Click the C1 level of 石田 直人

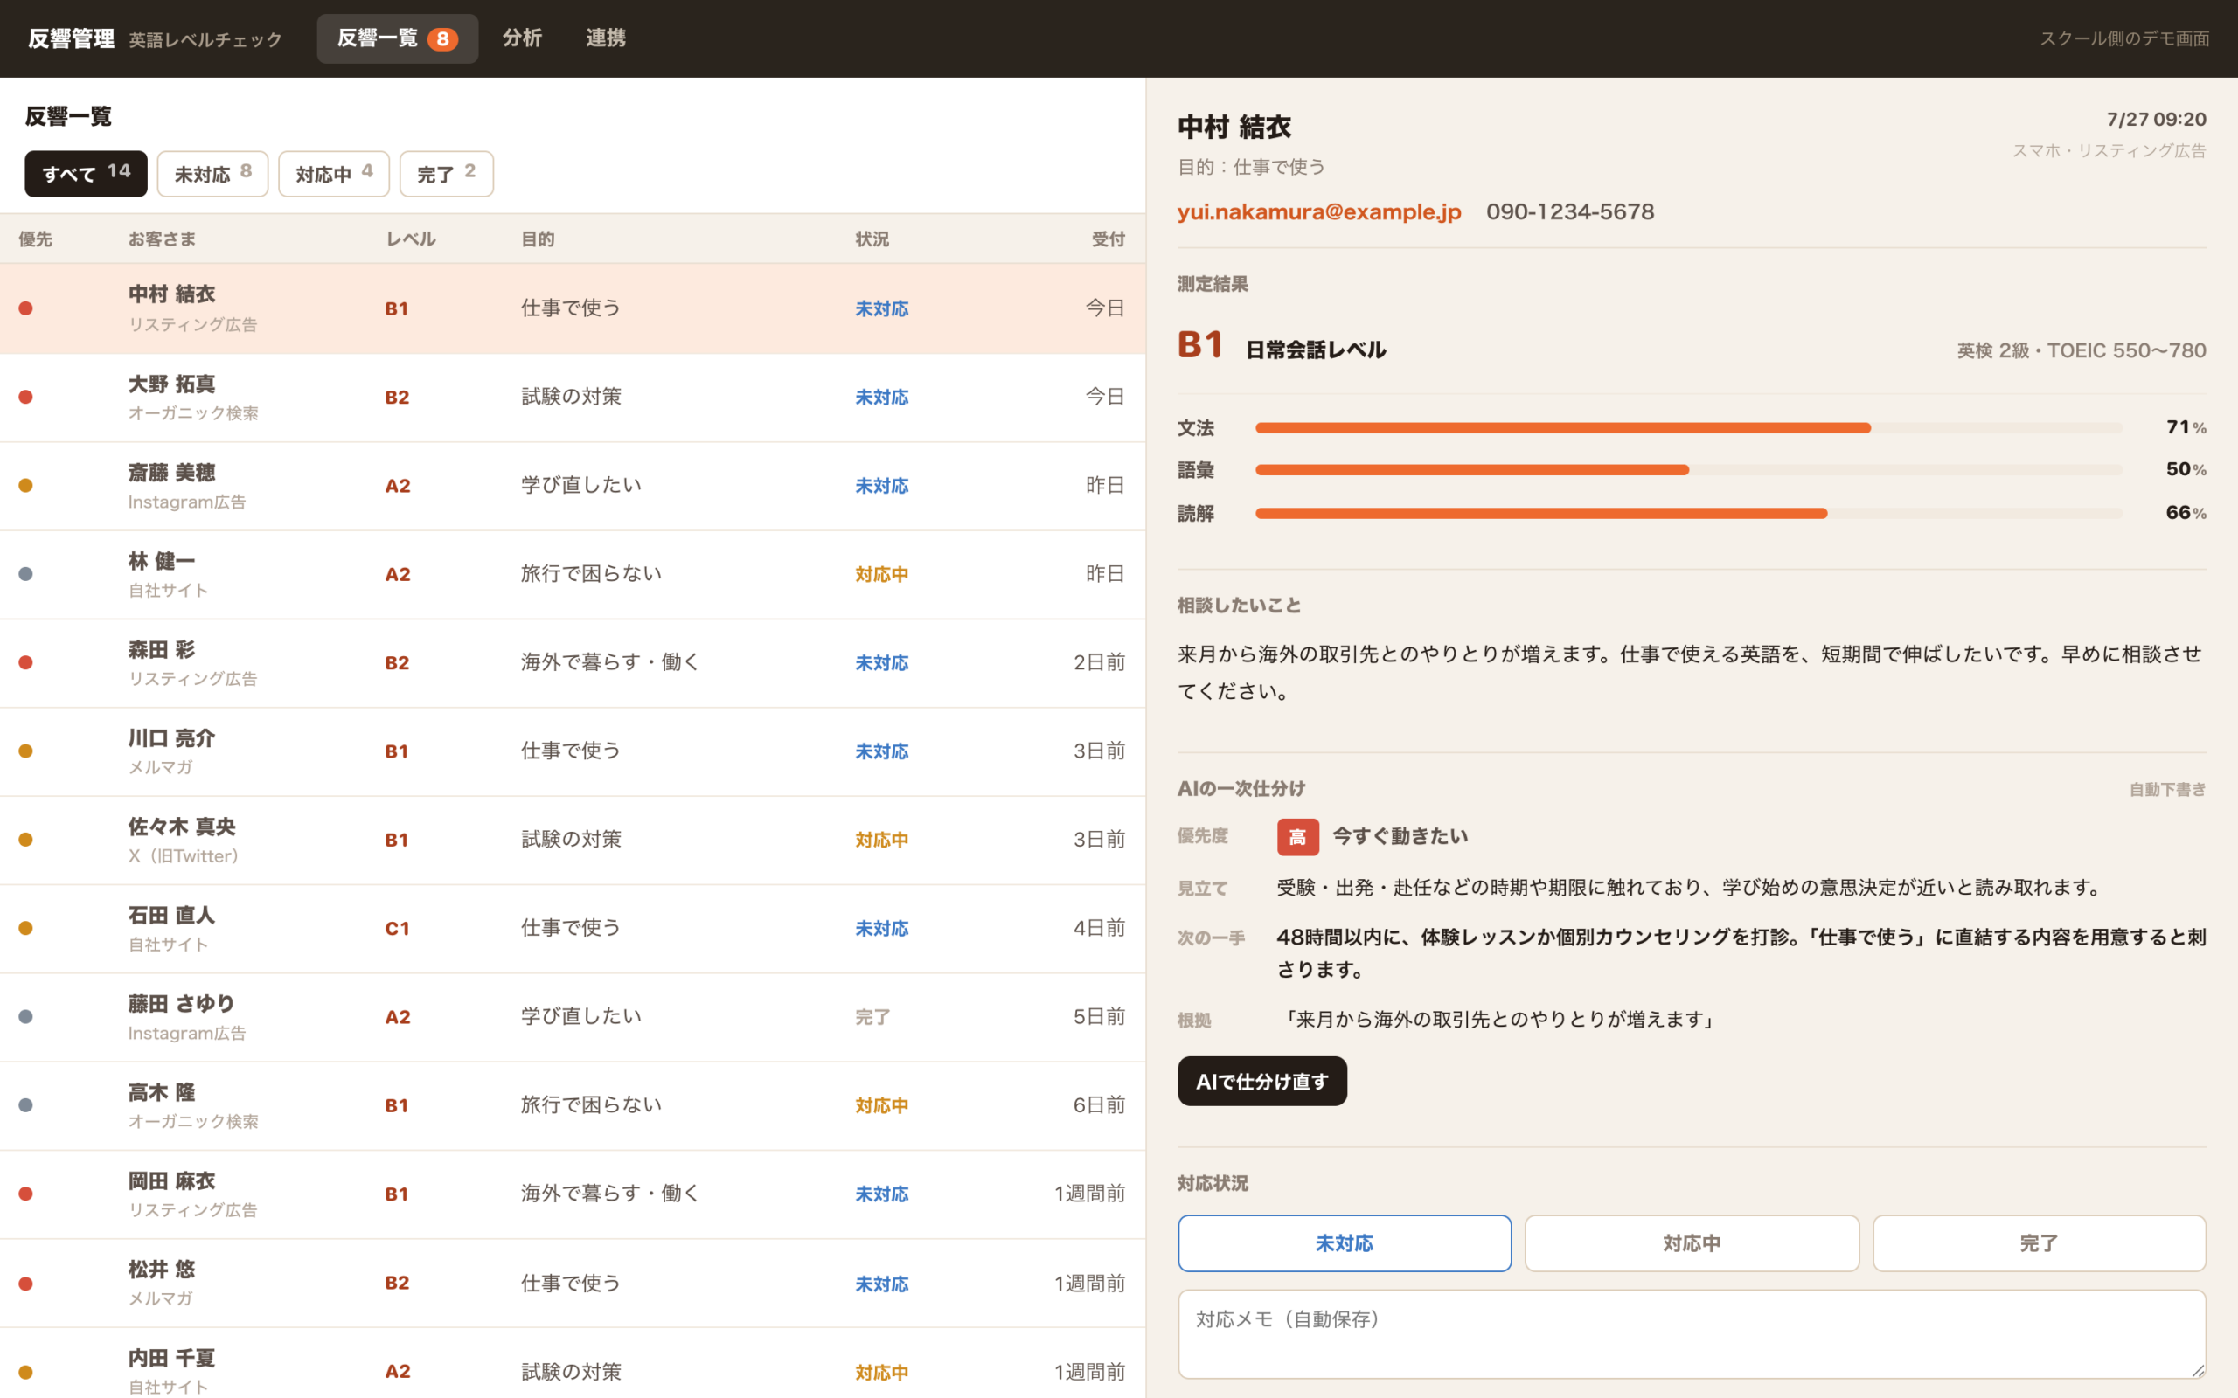coord(398,928)
